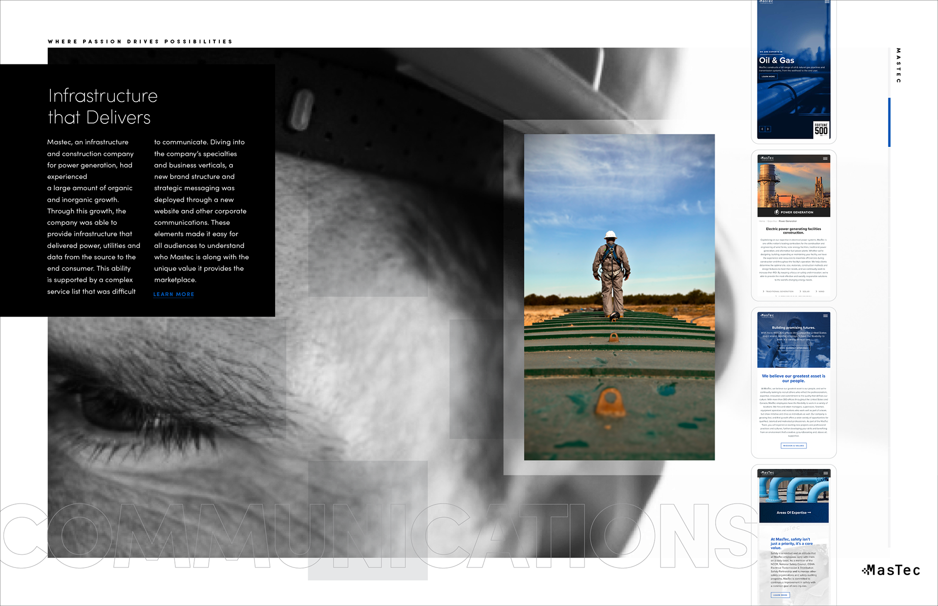Click the MasTec logo at bottom right
Image resolution: width=938 pixels, height=606 pixels.
[891, 570]
